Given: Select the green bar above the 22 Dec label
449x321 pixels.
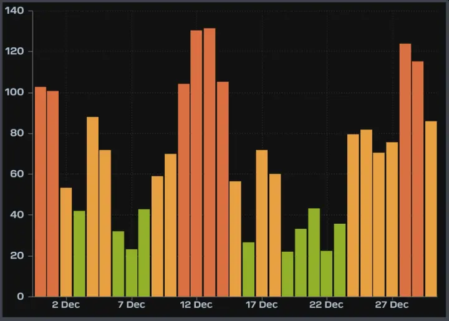Looking at the screenshot, I should pyautogui.click(x=327, y=273).
